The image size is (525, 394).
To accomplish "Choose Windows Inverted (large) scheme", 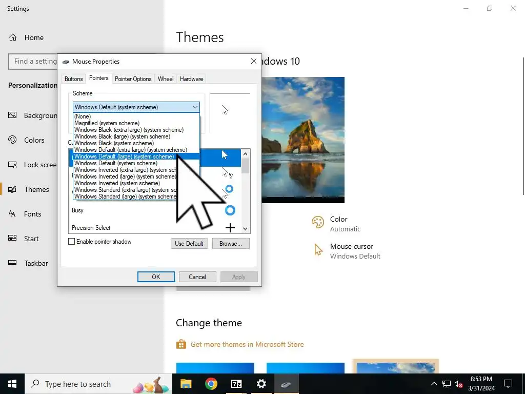I will coord(126,176).
